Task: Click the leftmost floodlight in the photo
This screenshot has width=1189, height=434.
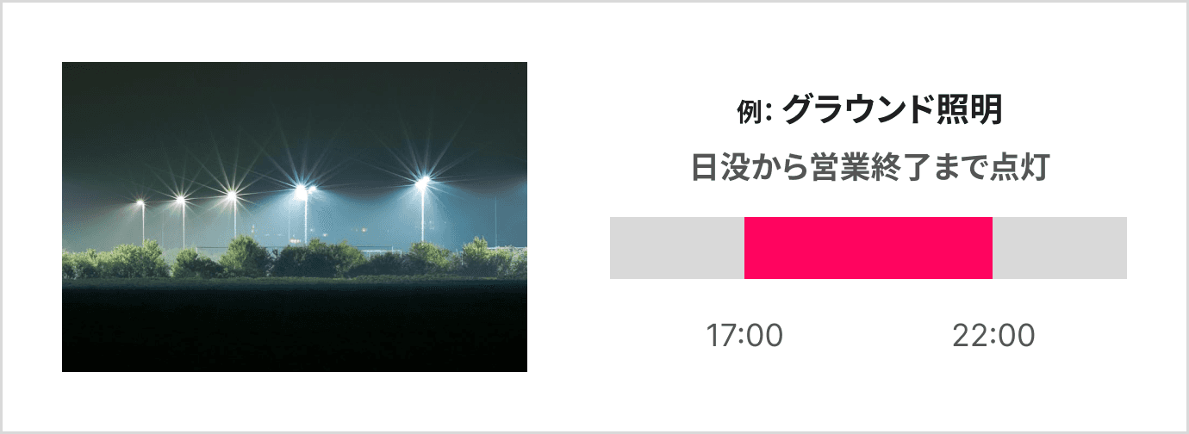Action: [x=140, y=203]
